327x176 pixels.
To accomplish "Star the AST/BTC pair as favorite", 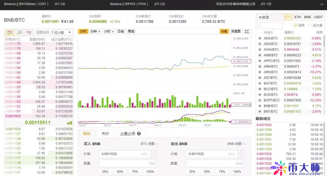I will [x=260, y=78].
